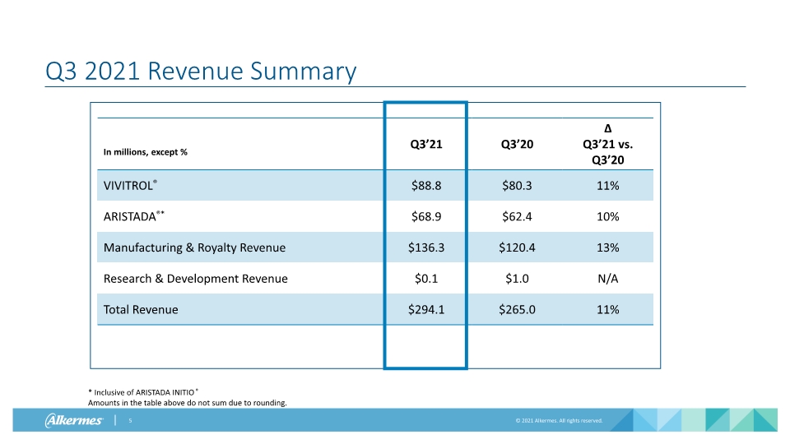This screenshot has width=790, height=444.
Task: Click the Alkermes logo in footer
Action: click(x=74, y=420)
